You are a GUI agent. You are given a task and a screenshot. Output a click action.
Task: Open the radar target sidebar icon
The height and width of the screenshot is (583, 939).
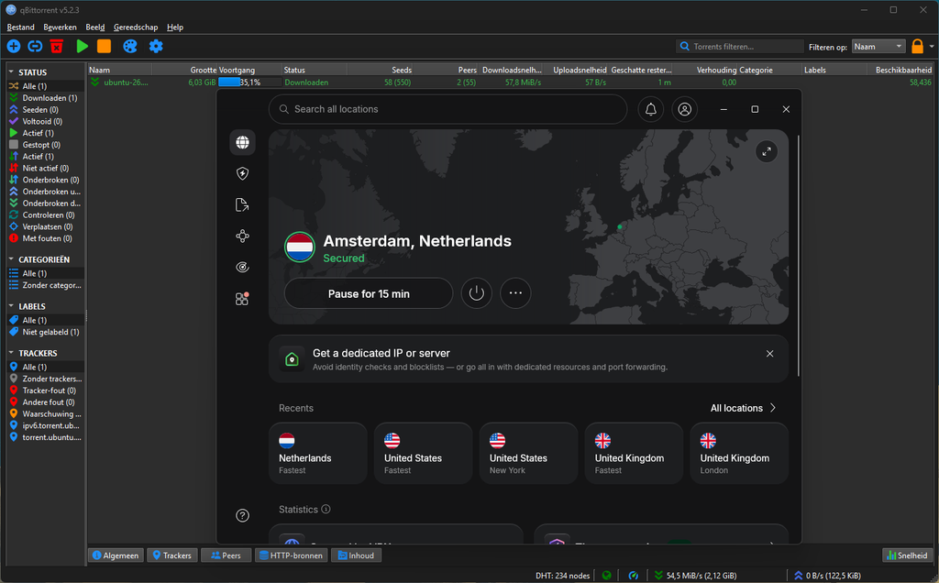coord(242,267)
